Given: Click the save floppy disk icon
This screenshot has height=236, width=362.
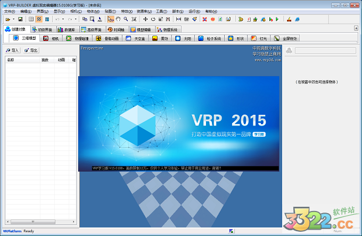Looking at the screenshot, I should pyautogui.click(x=20, y=19).
